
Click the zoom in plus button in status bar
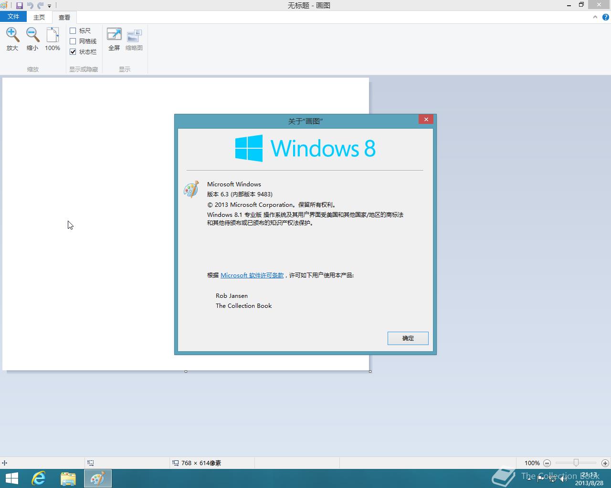pyautogui.click(x=605, y=463)
